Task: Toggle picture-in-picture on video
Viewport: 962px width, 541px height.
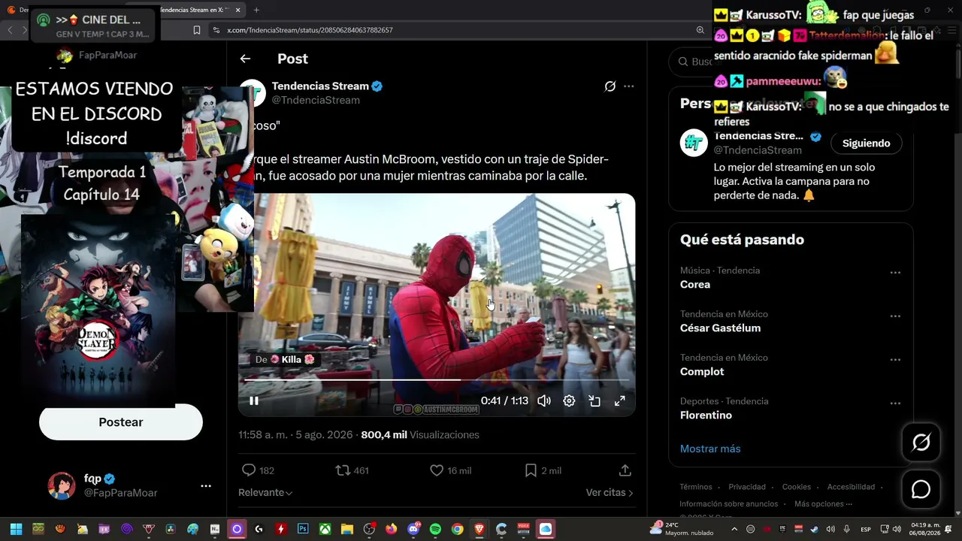Action: pos(594,400)
